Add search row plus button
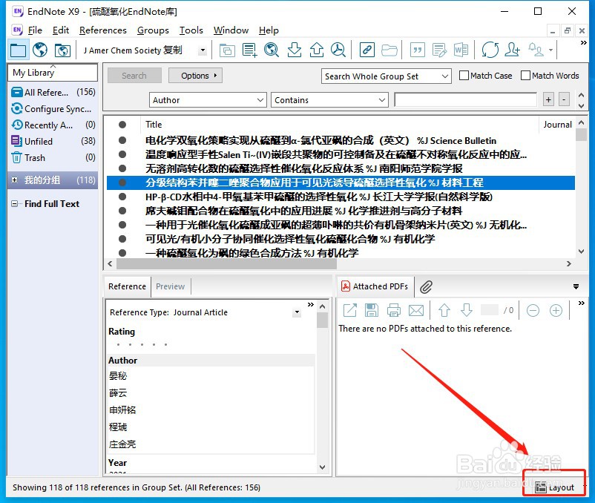Screen dimensions: 595x503 548,99
